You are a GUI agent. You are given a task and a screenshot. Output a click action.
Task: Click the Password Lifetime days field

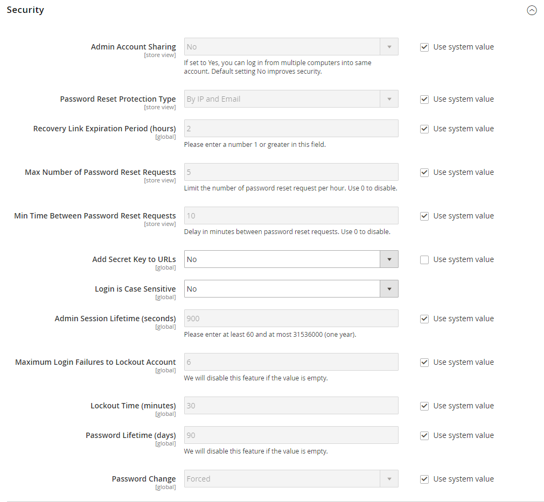(291, 435)
